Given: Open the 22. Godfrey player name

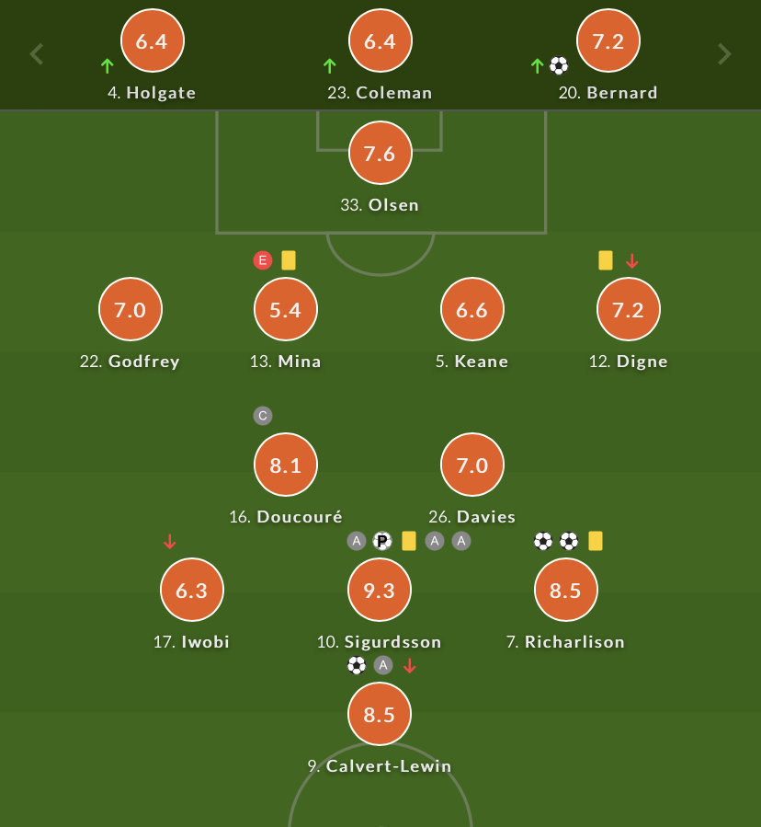Looking at the screenshot, I should point(130,362).
